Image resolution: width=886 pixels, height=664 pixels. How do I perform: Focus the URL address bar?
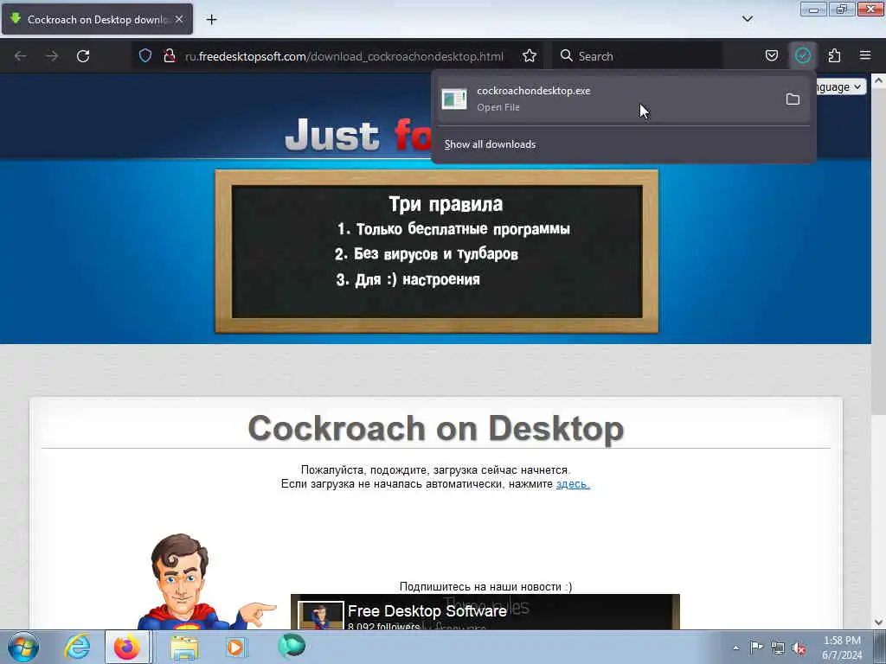pos(343,56)
